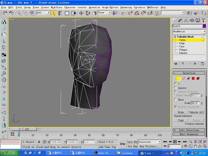Click the purple object color swatch
The image size is (208, 156).
(204, 26)
